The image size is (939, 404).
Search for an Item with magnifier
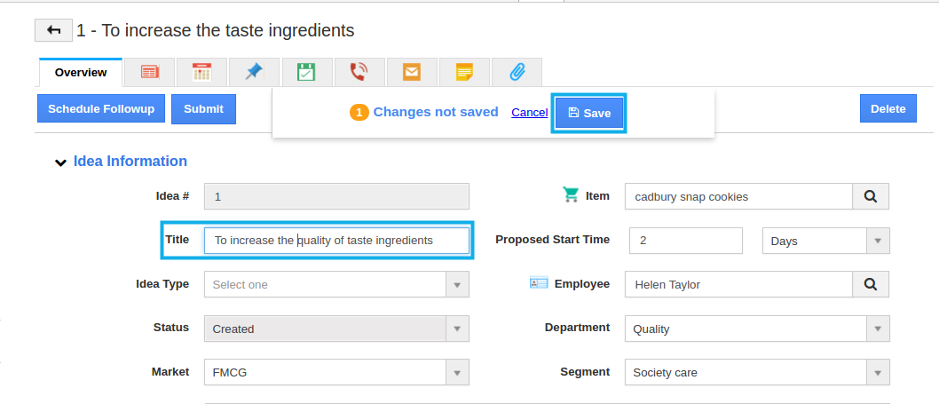[x=871, y=196]
